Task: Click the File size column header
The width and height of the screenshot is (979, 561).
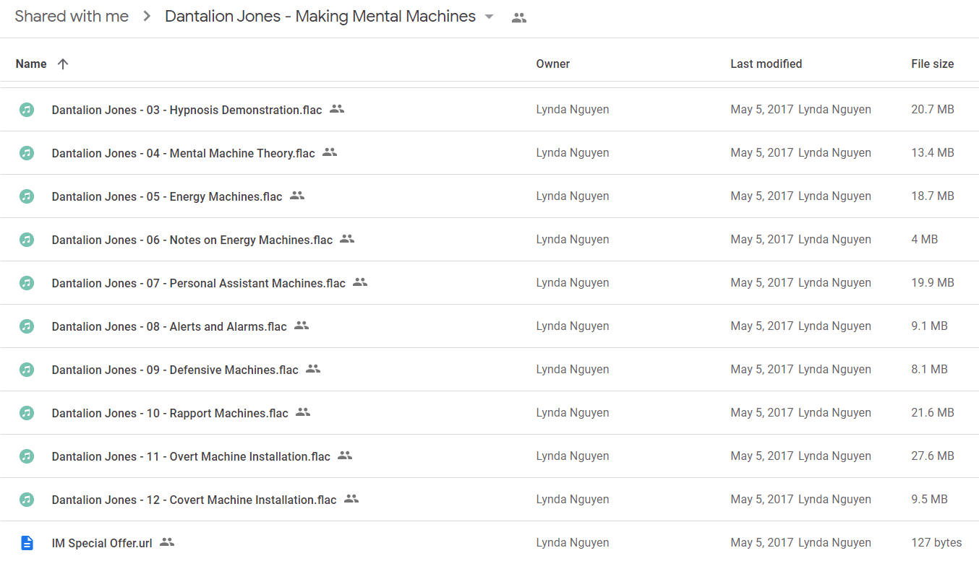Action: click(932, 64)
